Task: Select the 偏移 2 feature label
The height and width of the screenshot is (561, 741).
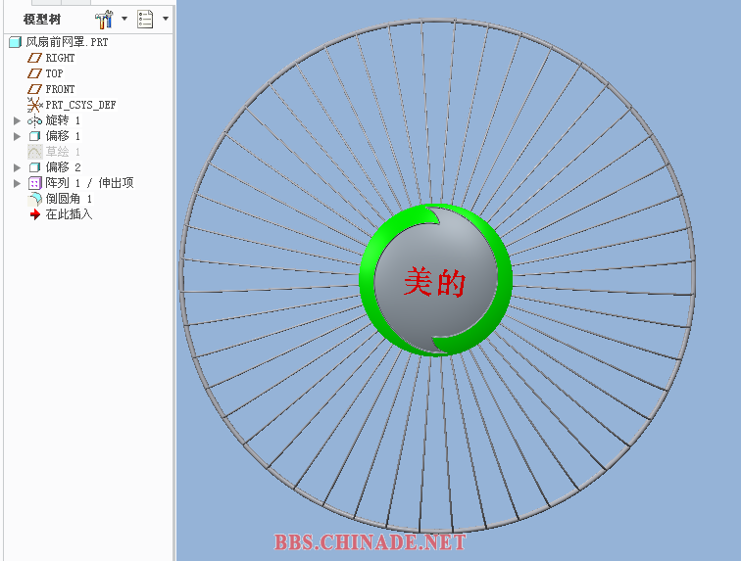Action: tap(64, 167)
